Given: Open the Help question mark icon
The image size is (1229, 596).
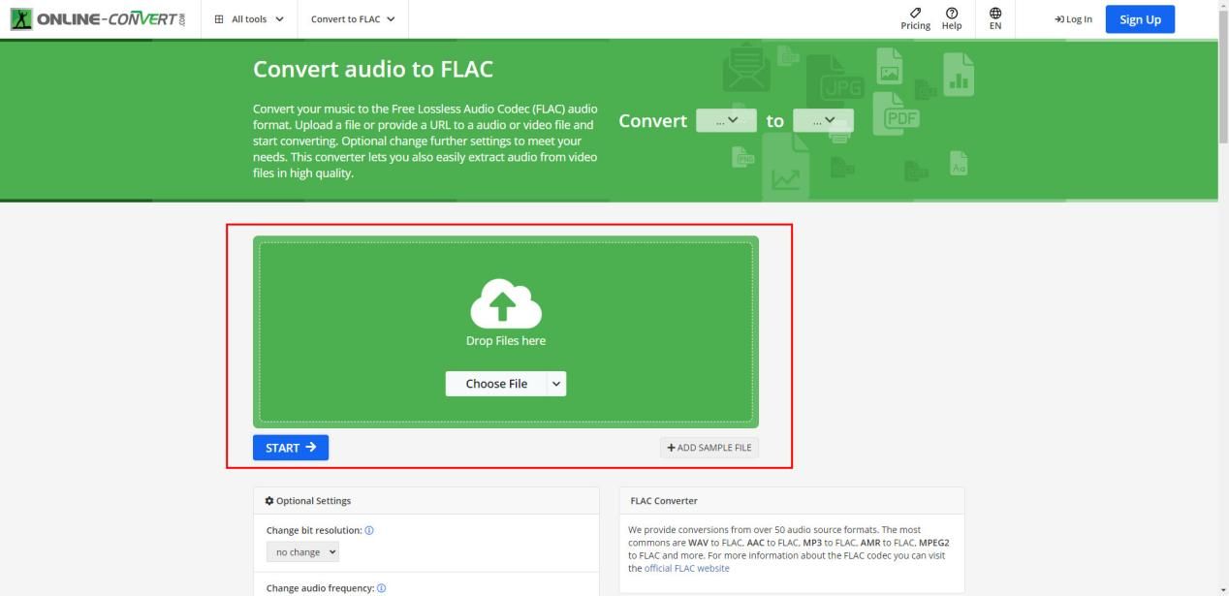Looking at the screenshot, I should click(952, 13).
